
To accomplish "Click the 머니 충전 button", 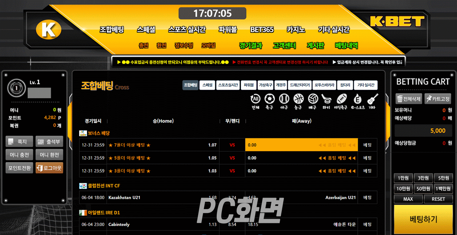I will tap(19, 155).
